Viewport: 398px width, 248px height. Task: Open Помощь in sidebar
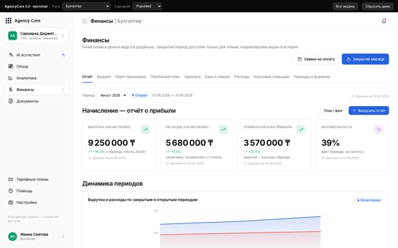tap(37, 191)
